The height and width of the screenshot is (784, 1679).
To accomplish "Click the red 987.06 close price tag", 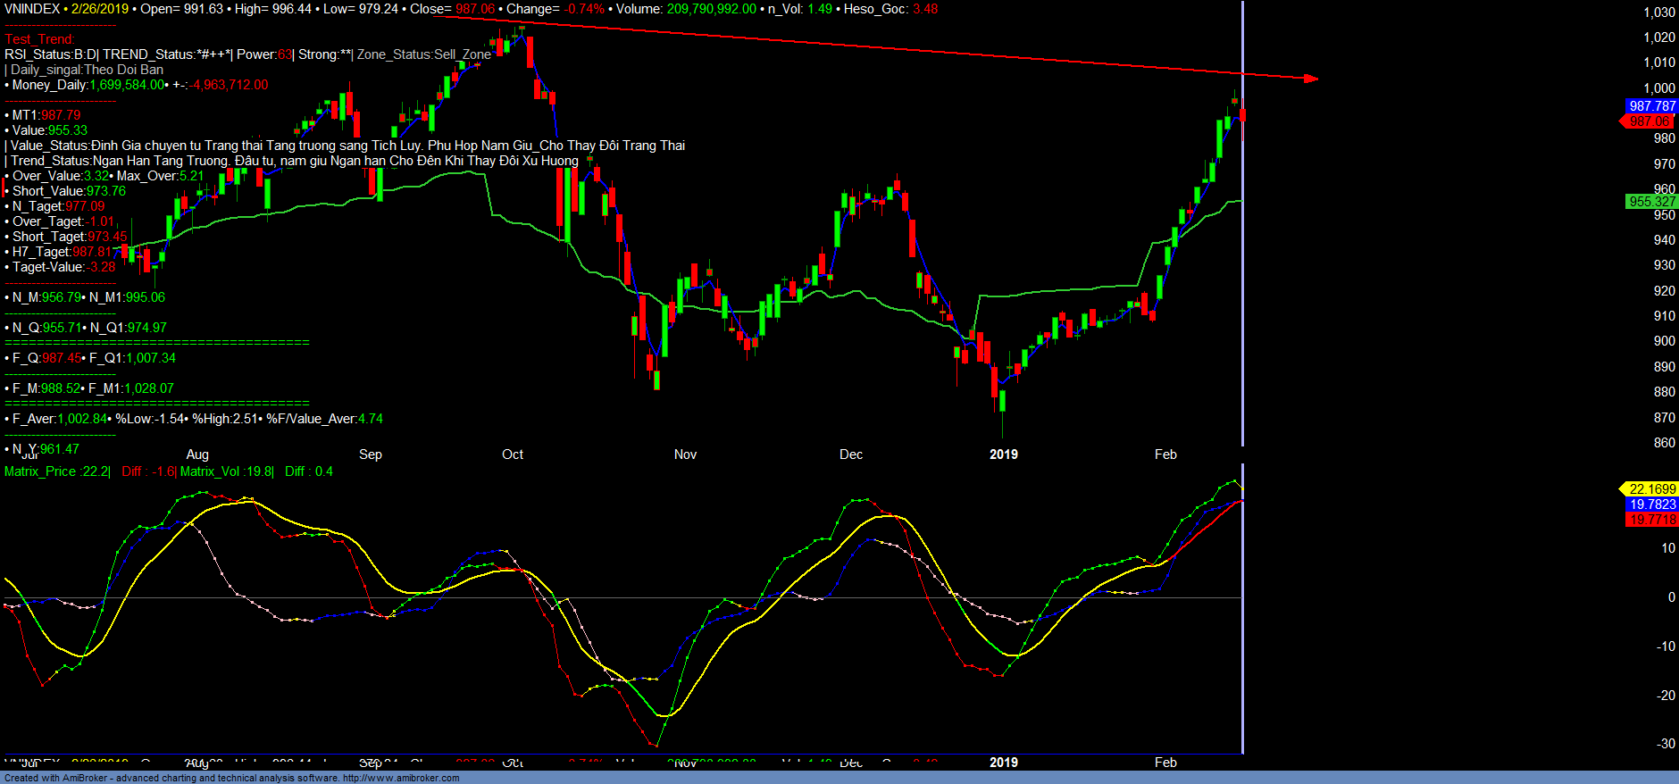I will (x=1648, y=121).
